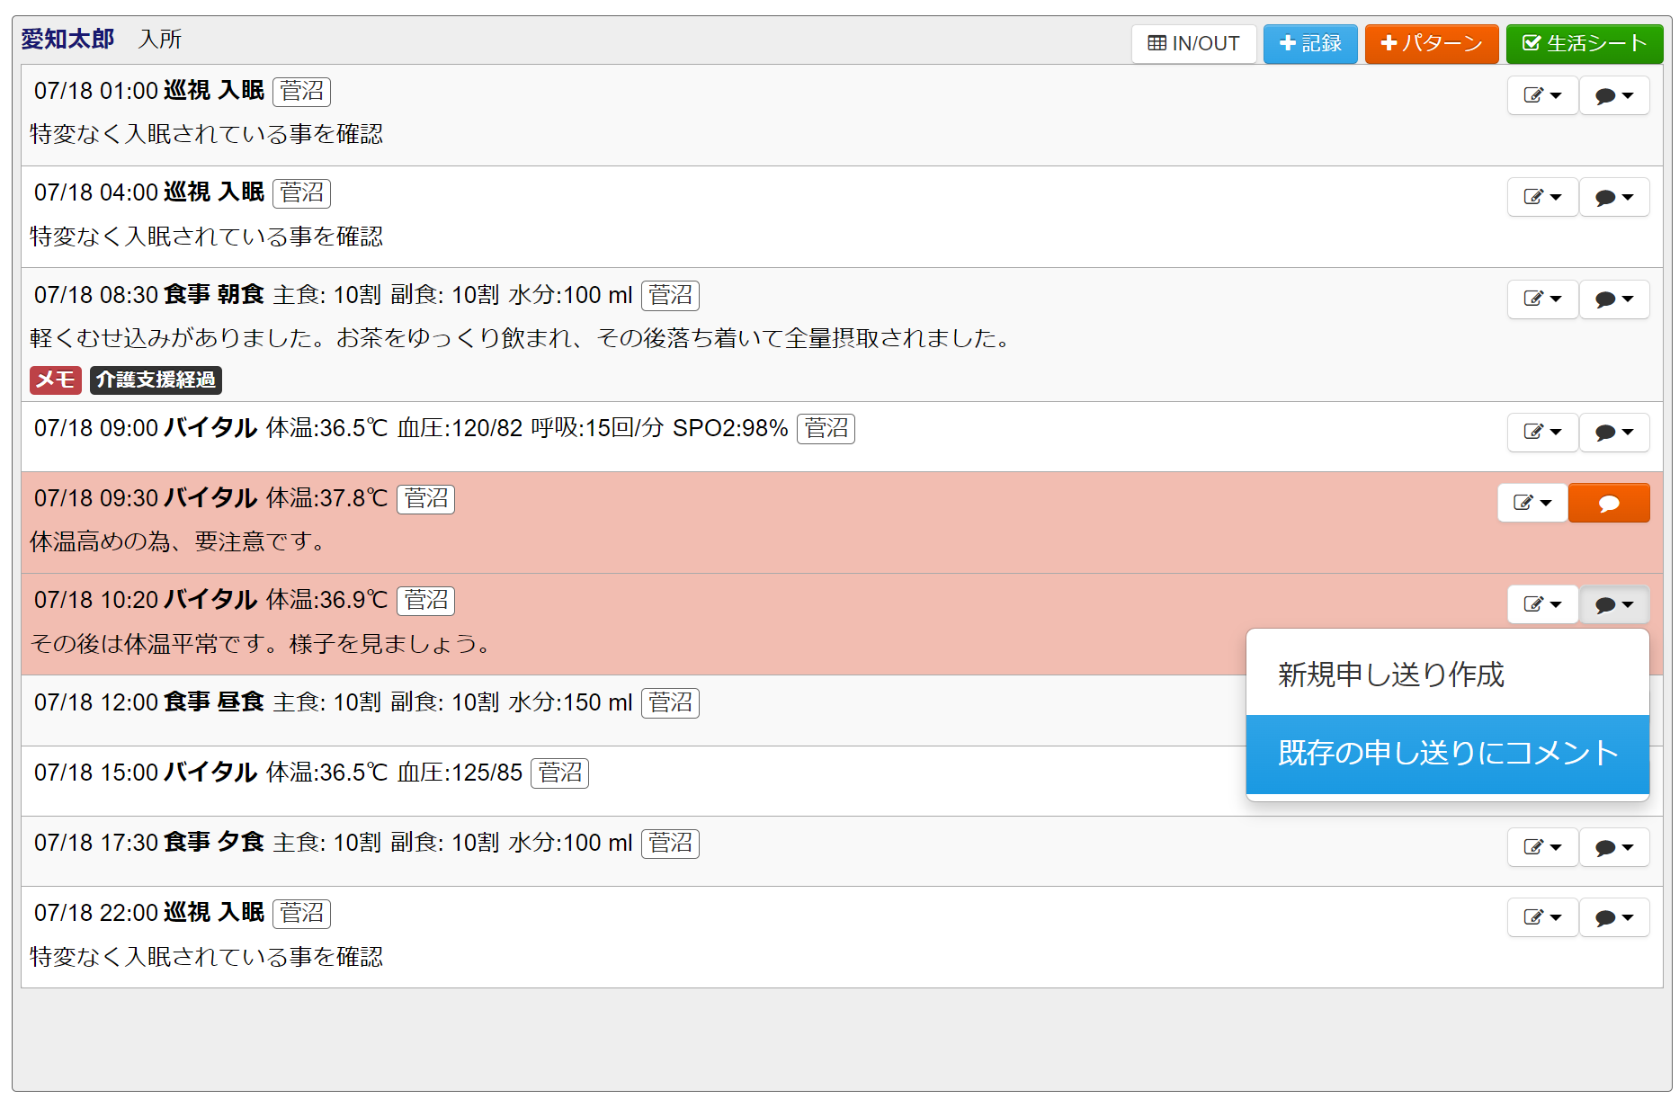Click edit icon on 17:30 夕食 row

point(1542,847)
